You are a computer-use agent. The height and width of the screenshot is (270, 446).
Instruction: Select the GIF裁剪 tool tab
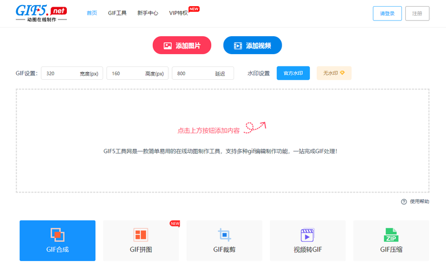[x=225, y=240]
